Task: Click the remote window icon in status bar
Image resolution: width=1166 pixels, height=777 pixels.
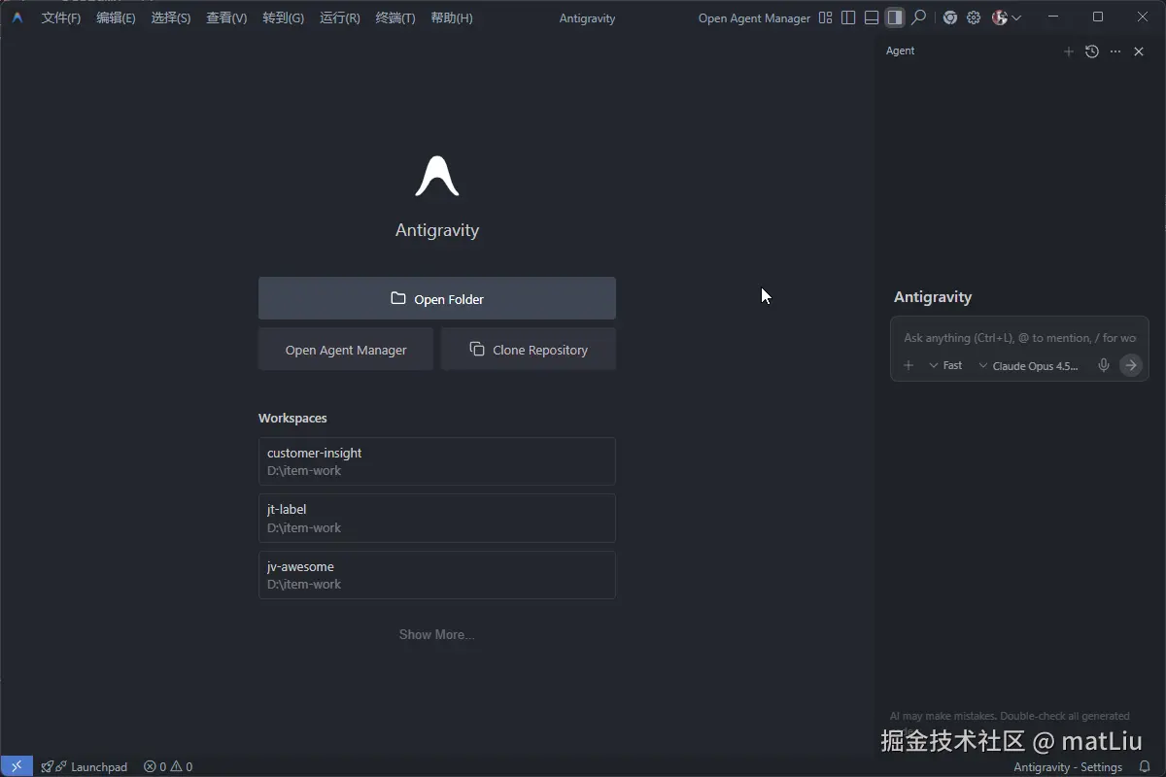Action: click(17, 766)
